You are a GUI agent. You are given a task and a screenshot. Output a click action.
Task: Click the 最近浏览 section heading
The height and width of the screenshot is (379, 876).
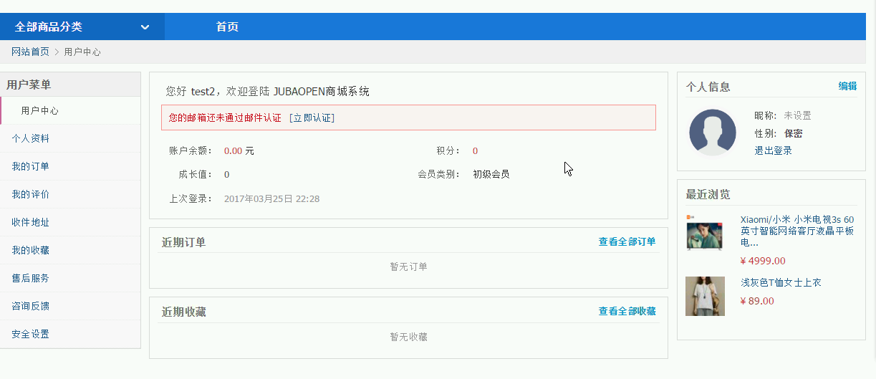point(708,194)
